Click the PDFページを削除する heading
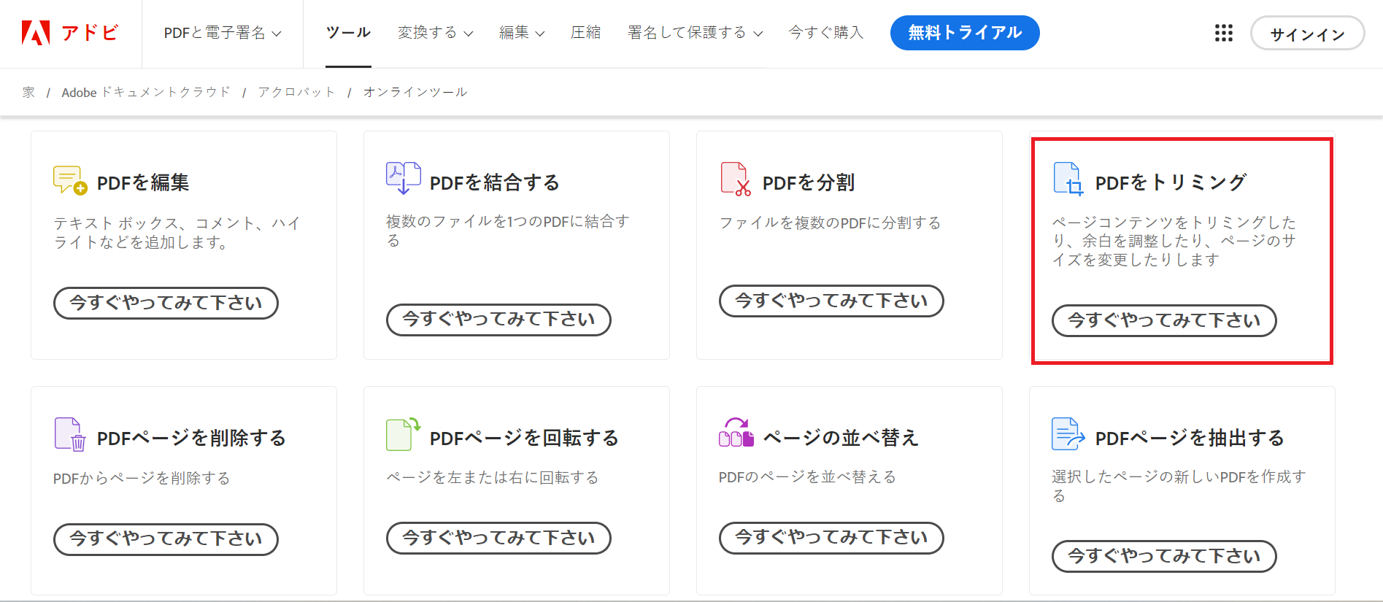This screenshot has width=1383, height=602. click(x=191, y=438)
